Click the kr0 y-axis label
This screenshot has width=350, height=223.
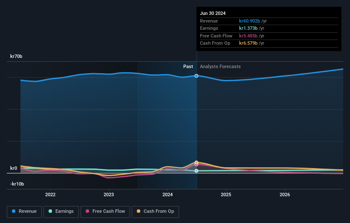click(x=14, y=168)
